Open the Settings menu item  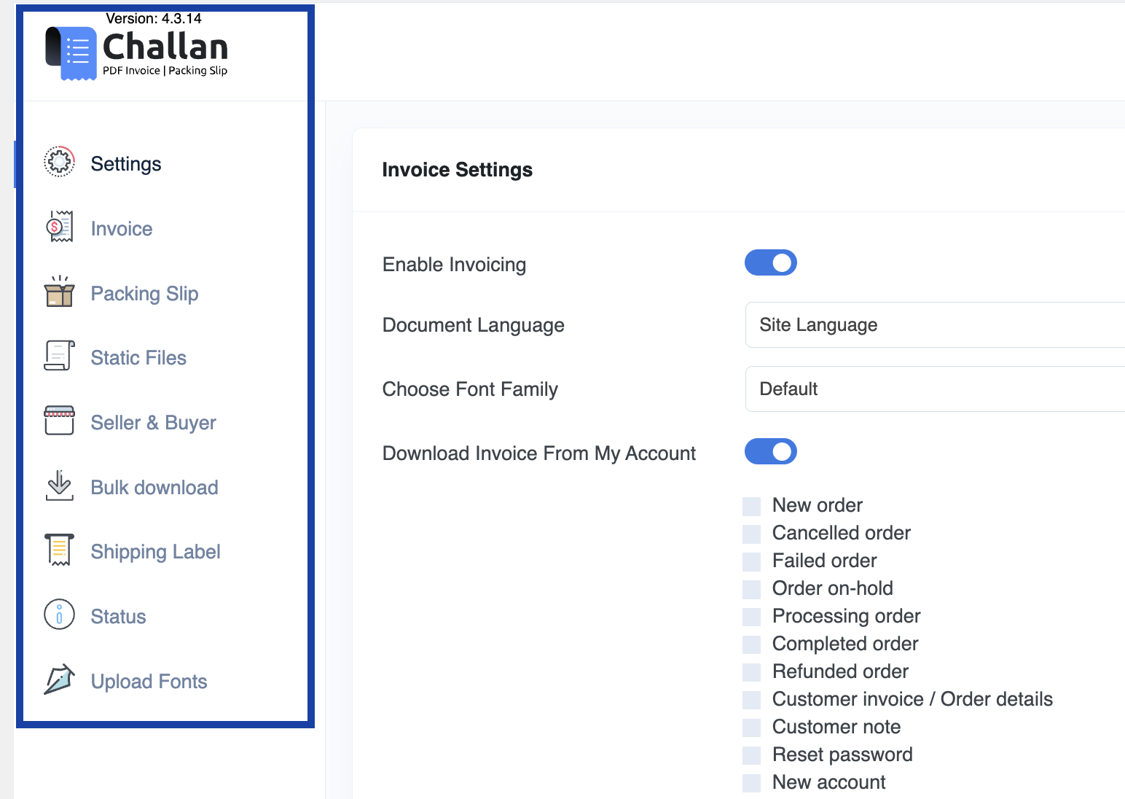pyautogui.click(x=126, y=164)
